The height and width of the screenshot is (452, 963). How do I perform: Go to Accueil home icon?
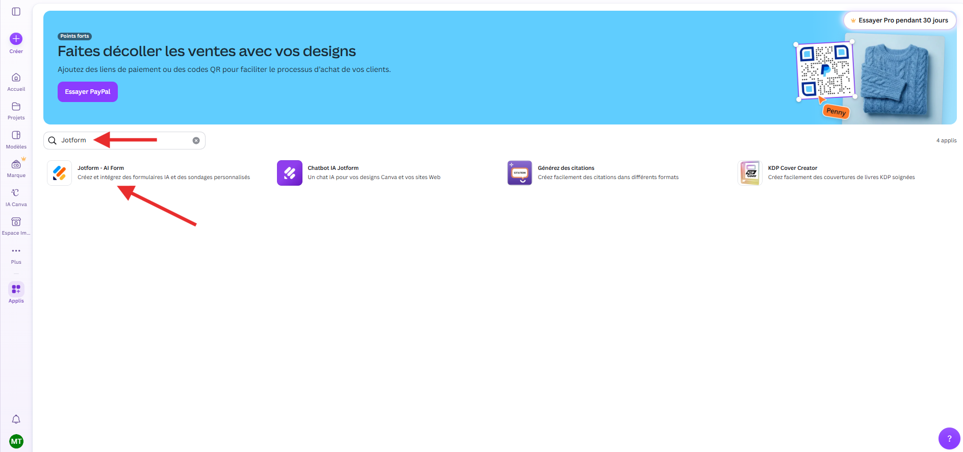point(16,78)
